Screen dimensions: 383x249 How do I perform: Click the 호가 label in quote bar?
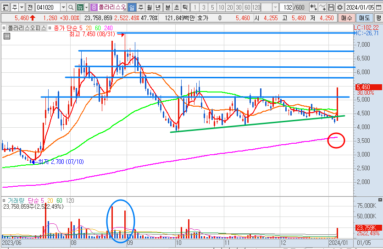[203, 18]
